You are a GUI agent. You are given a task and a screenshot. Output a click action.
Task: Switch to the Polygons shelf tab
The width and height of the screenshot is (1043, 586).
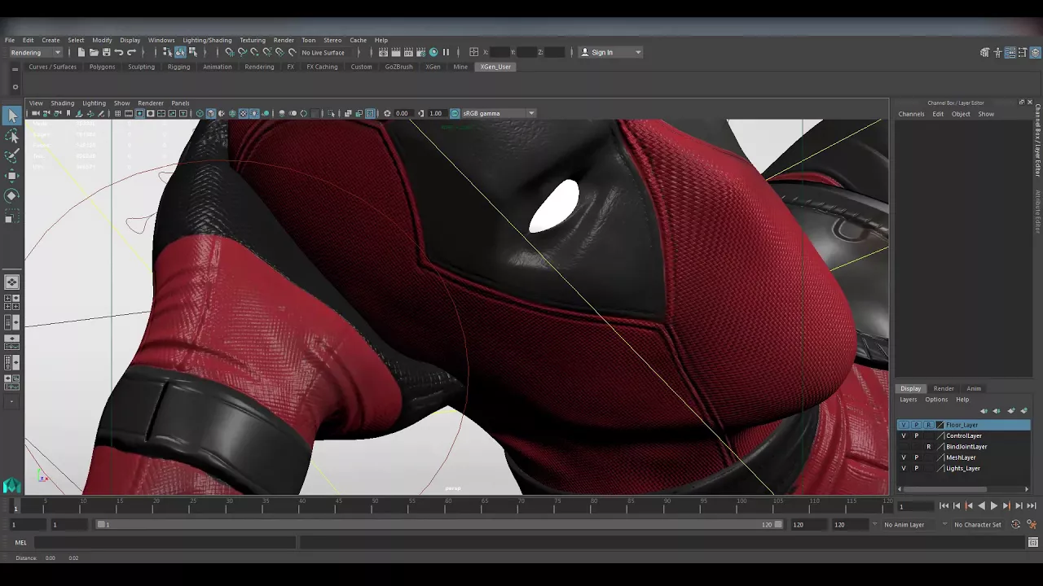click(x=102, y=67)
